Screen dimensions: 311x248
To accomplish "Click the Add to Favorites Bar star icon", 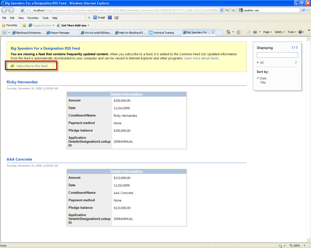I will tap(24, 25).
